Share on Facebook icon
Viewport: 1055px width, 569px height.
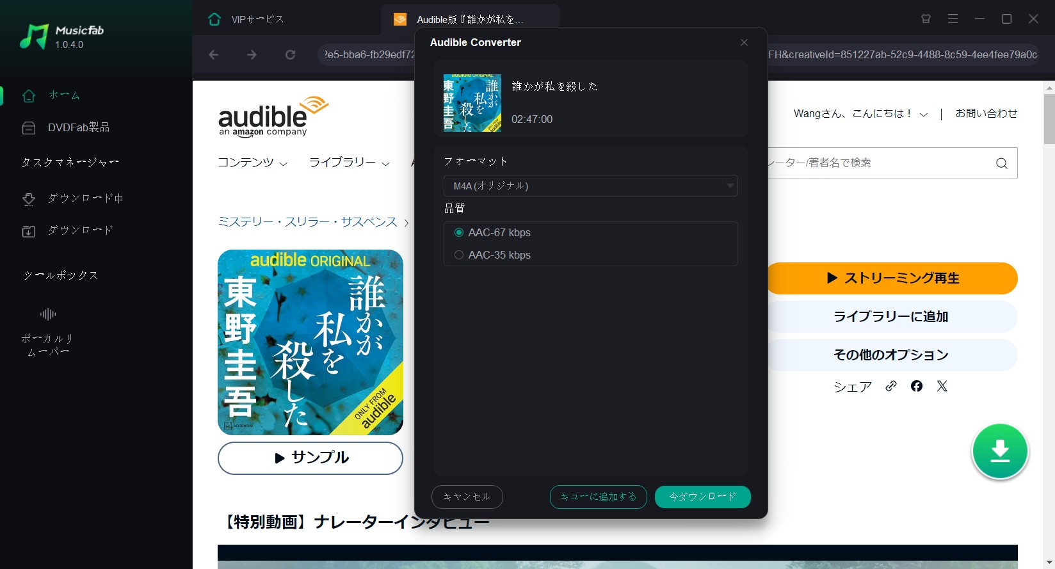tap(917, 386)
